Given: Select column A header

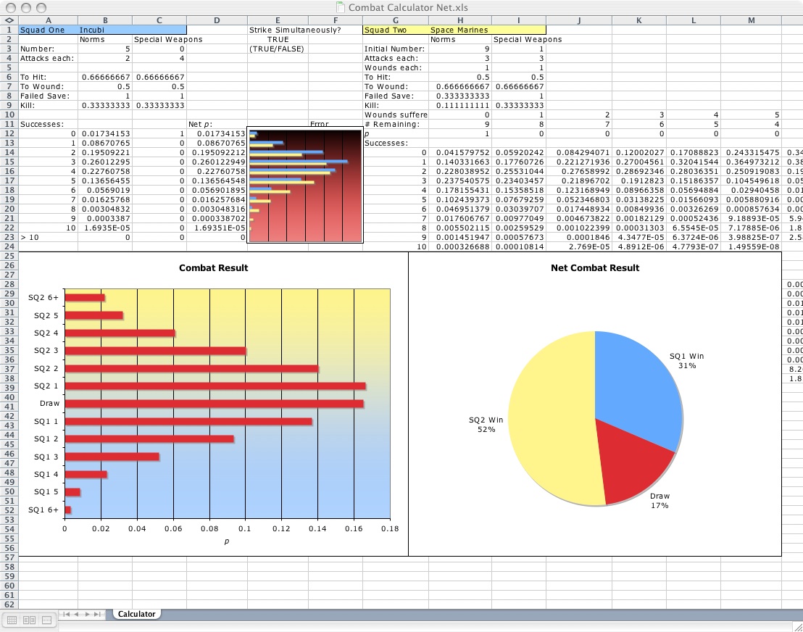Looking at the screenshot, I should (48, 20).
